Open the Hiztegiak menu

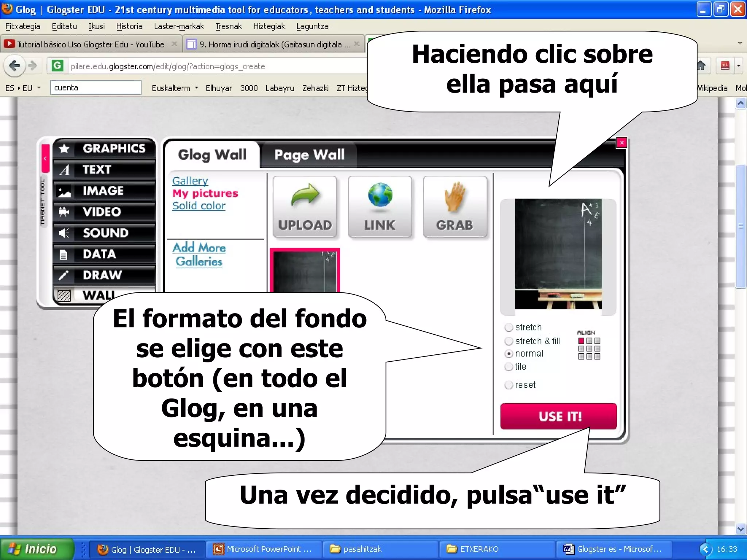click(x=269, y=26)
